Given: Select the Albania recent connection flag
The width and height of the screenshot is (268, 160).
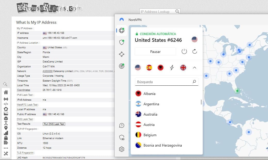Looking at the screenshot, I should 161,68.
